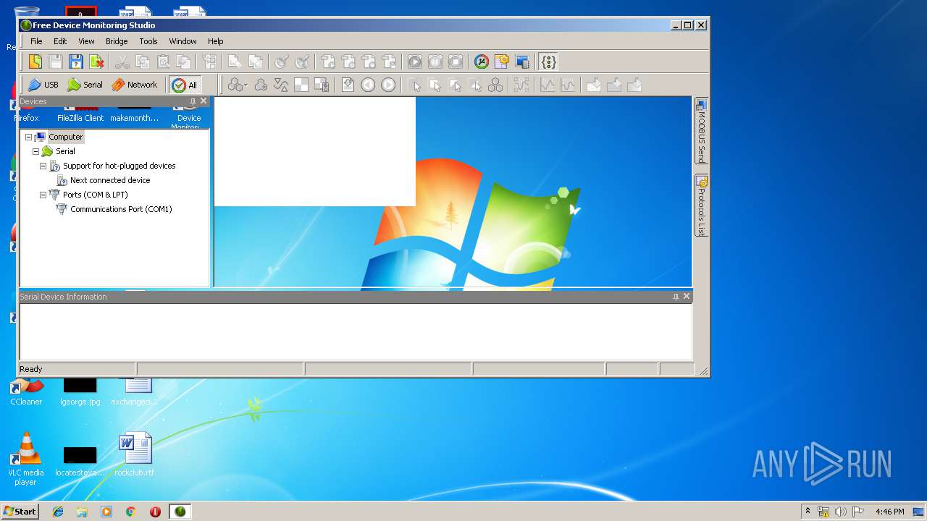927x521 pixels.
Task: Filter device list by USB
Action: tap(43, 85)
